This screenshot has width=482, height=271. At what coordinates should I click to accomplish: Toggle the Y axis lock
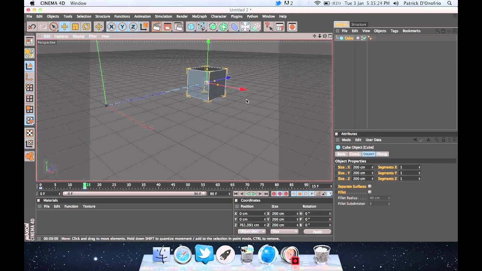click(x=122, y=27)
